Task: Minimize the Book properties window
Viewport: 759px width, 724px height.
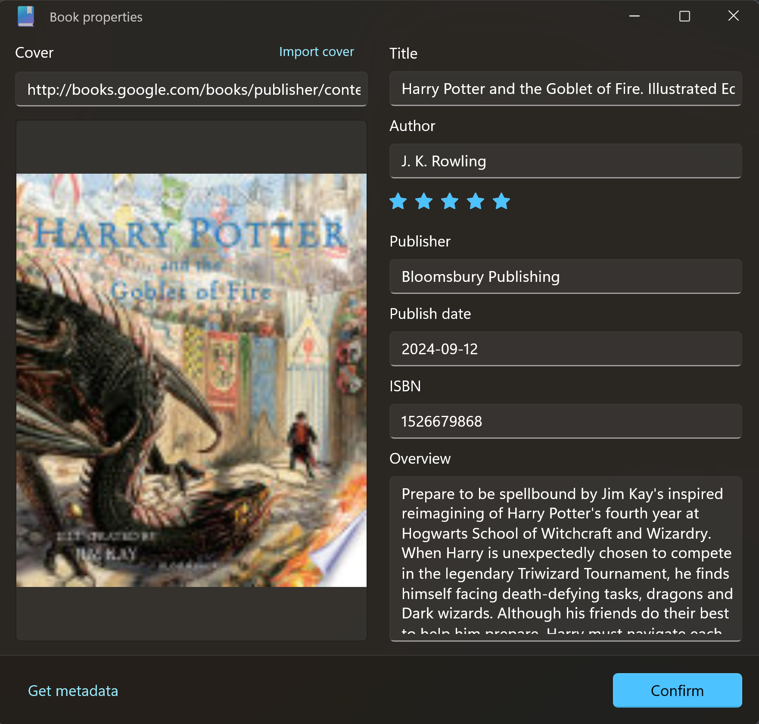Action: (635, 16)
